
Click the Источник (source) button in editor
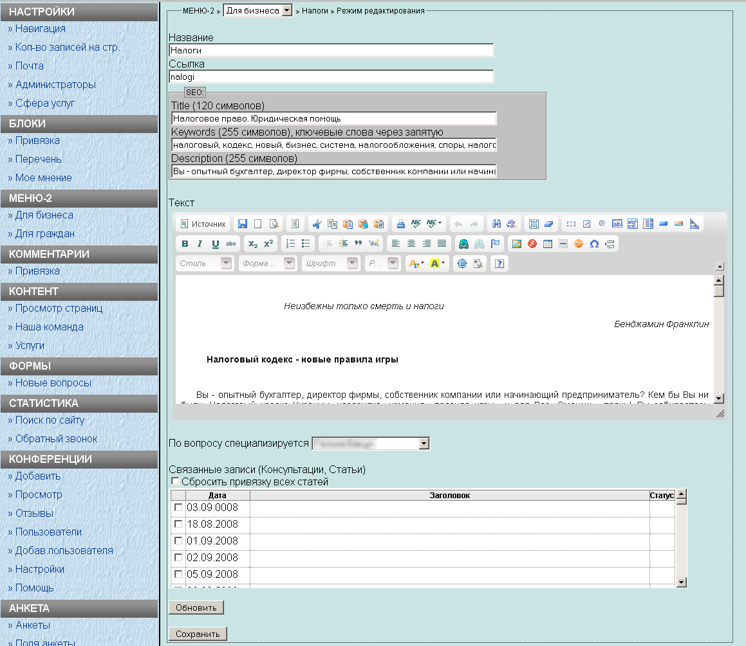(203, 224)
